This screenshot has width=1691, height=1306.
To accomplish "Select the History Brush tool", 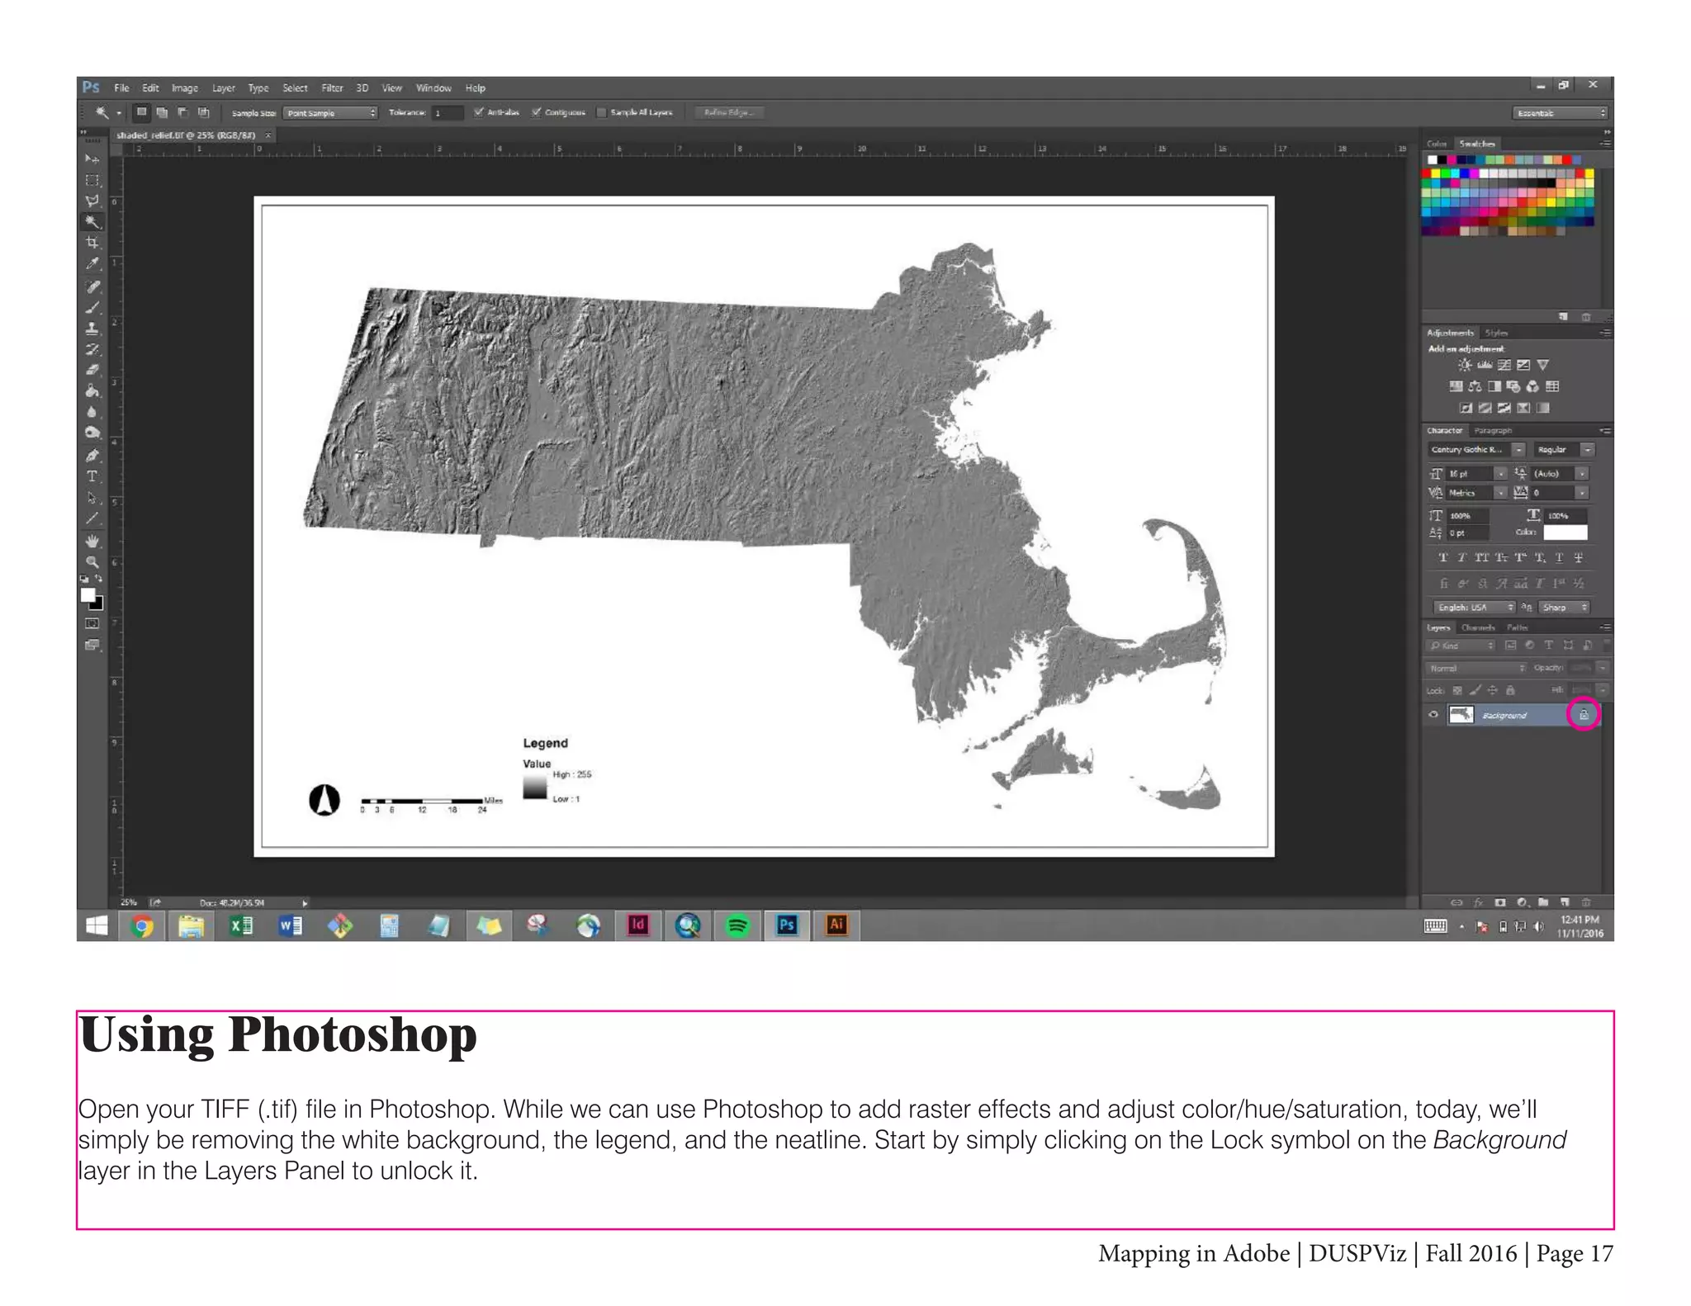I will pos(92,348).
